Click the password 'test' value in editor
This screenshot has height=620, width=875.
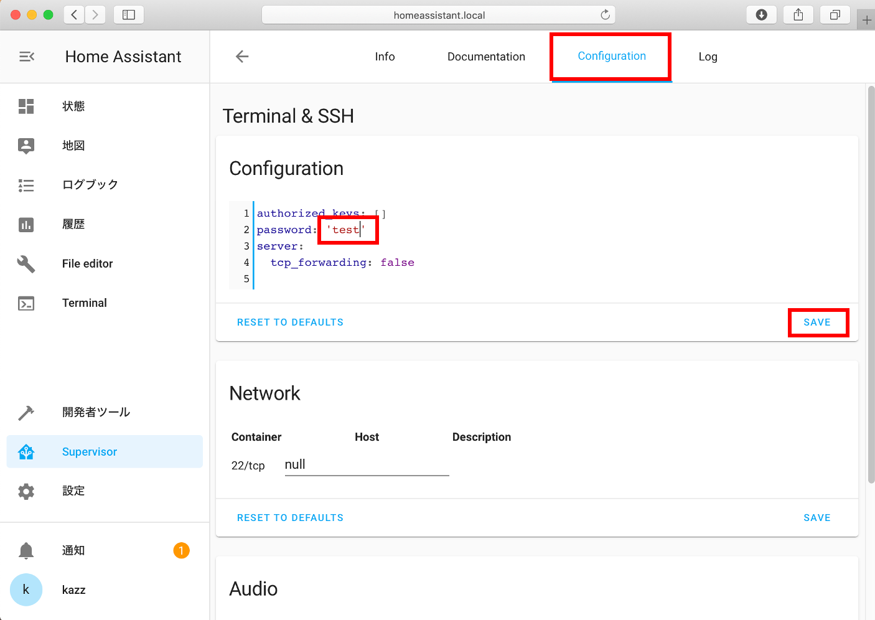click(x=345, y=230)
